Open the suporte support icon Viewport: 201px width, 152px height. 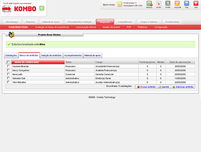coord(177,3)
